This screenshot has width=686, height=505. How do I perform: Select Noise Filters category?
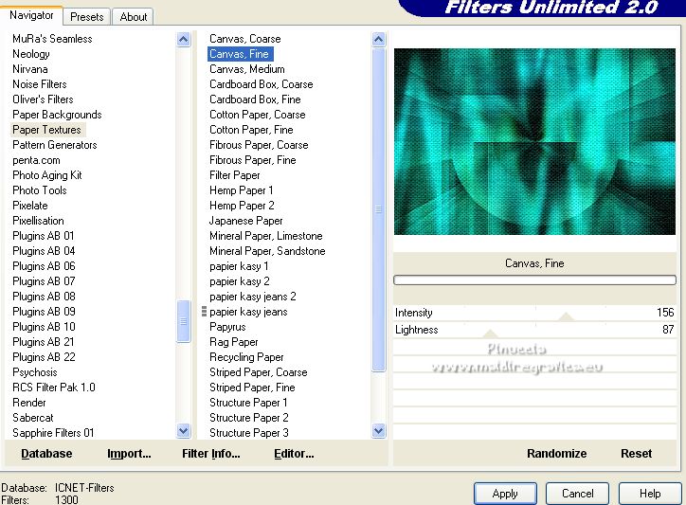tap(40, 84)
